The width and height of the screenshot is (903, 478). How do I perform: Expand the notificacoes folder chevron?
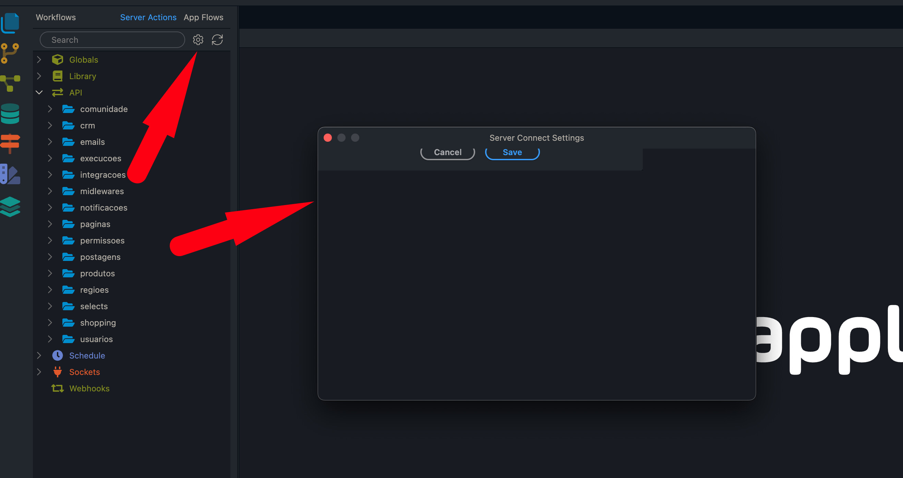[x=50, y=207]
